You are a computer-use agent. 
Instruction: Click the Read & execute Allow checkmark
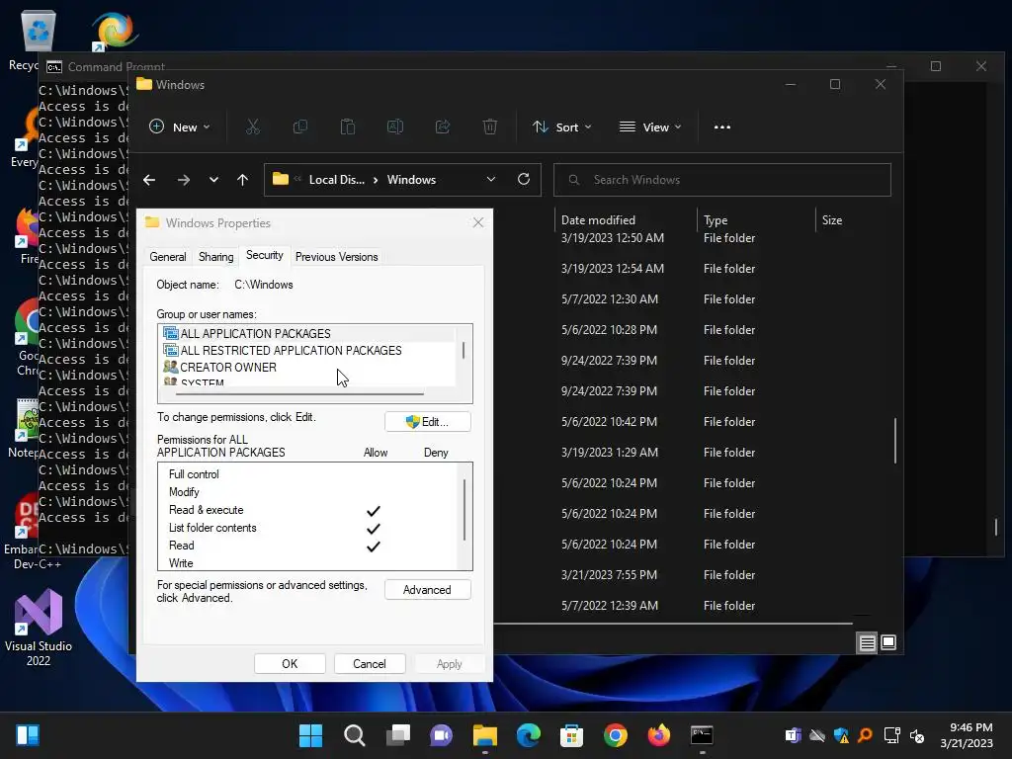click(373, 511)
